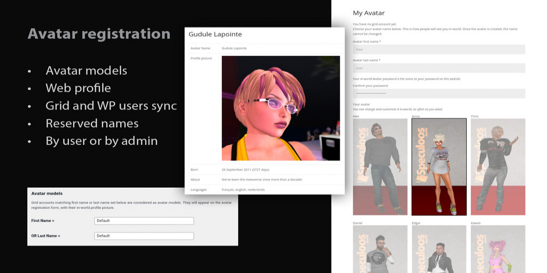Click the 'Web profile' bullet text
This screenshot has height=273, width=547.
click(78, 88)
